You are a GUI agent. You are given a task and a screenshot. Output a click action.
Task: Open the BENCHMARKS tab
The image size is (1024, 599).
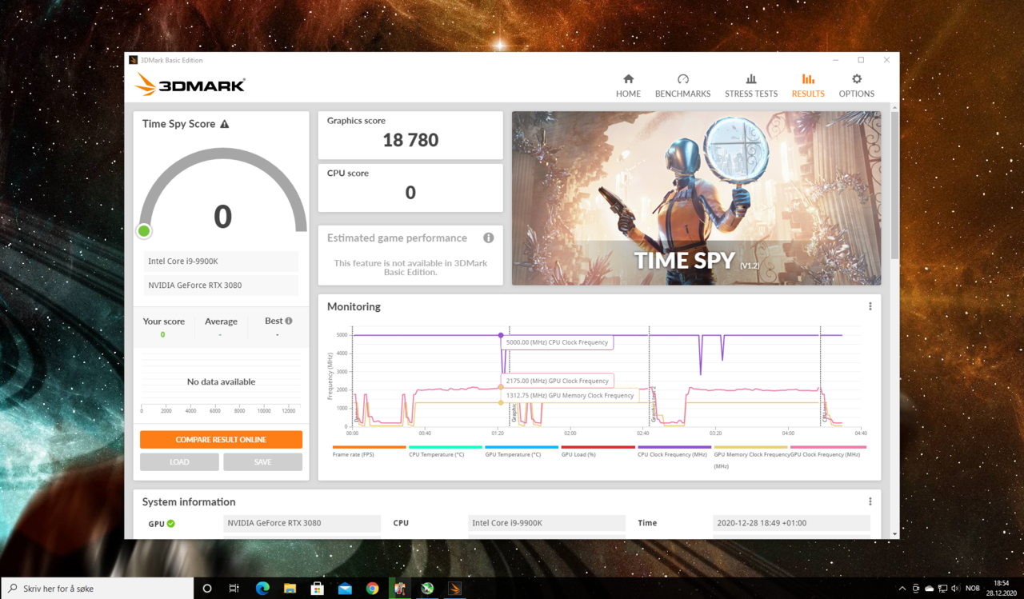pyautogui.click(x=682, y=86)
